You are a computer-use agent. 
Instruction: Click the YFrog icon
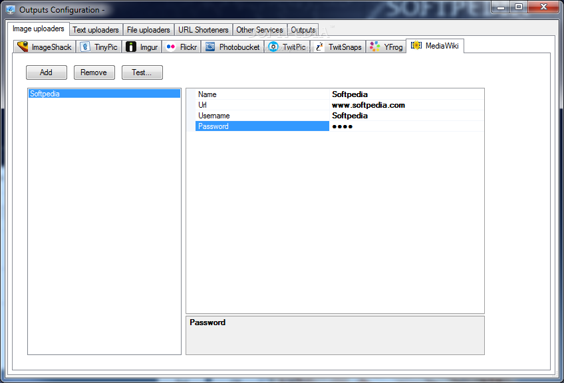(x=375, y=47)
